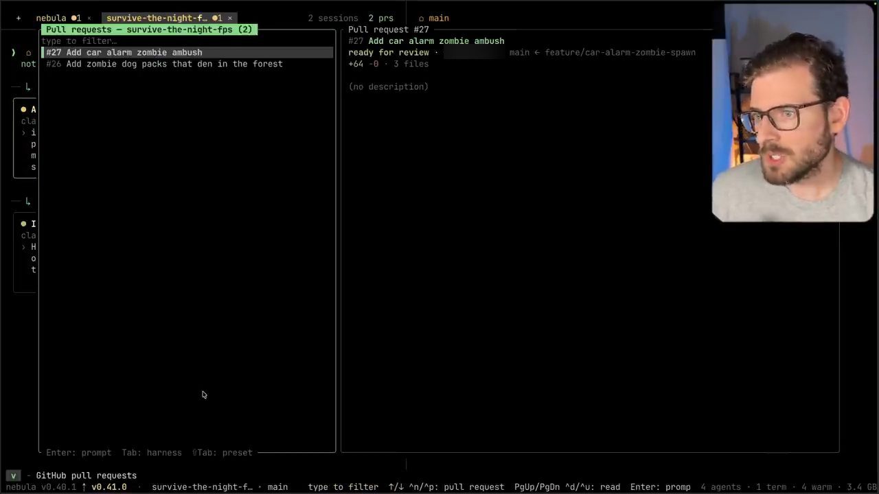Click the main branch indicator in top bar
The image size is (879, 494).
point(433,19)
